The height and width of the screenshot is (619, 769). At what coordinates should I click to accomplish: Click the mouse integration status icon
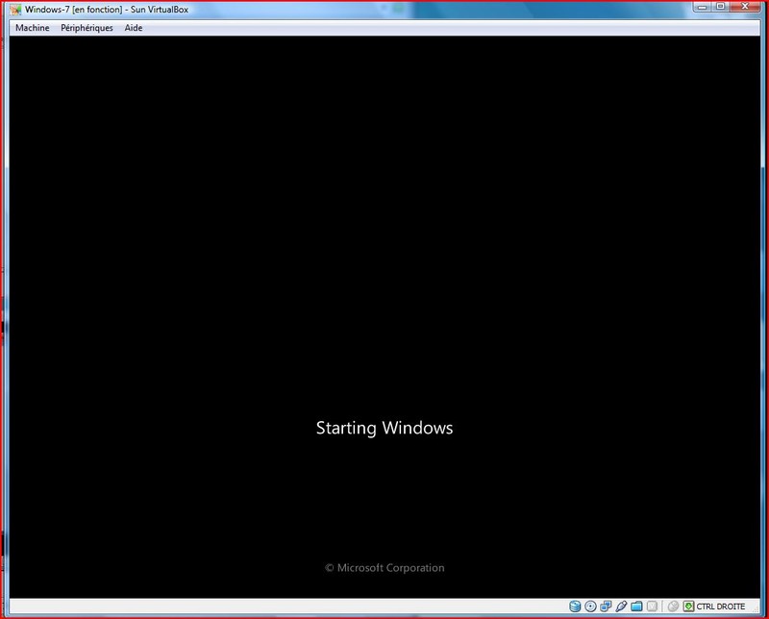674,607
